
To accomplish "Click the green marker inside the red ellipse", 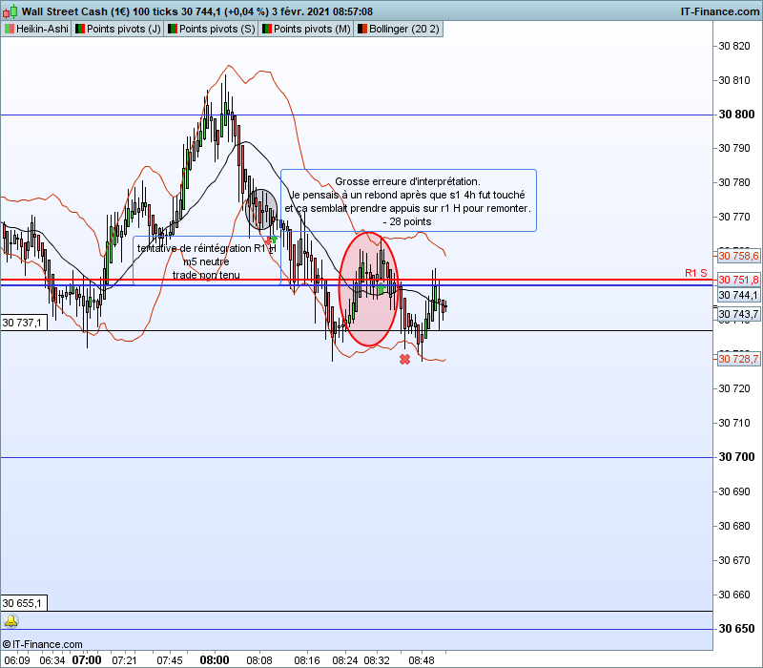I will tap(381, 289).
